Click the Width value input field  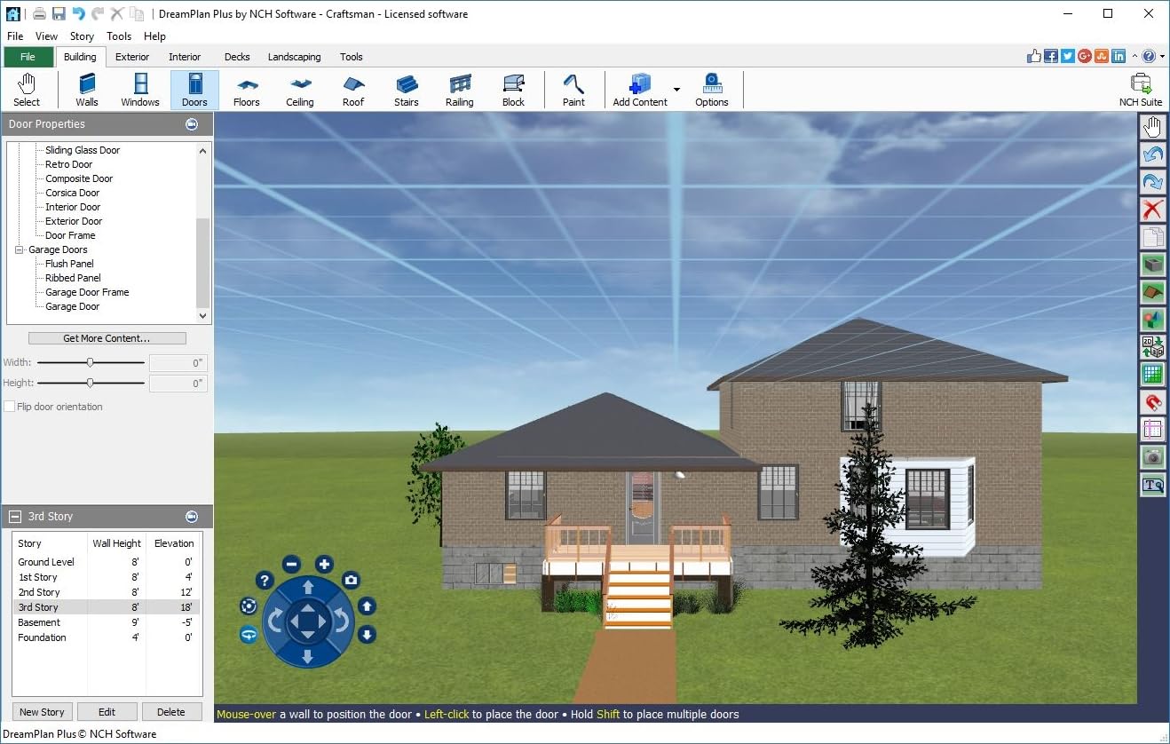click(178, 362)
